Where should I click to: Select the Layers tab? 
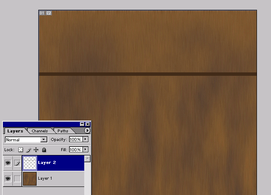coord(15,131)
